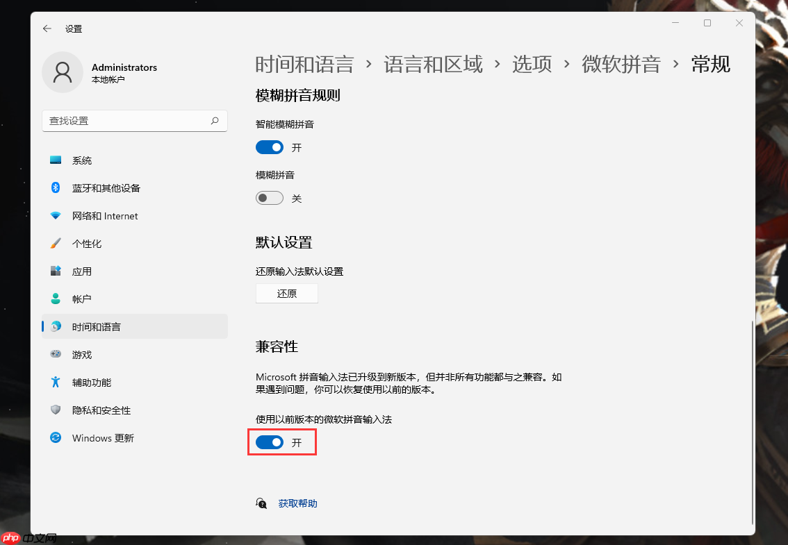Image resolution: width=788 pixels, height=545 pixels.
Task: Click the 还原 button to restore defaults
Action: pos(286,293)
